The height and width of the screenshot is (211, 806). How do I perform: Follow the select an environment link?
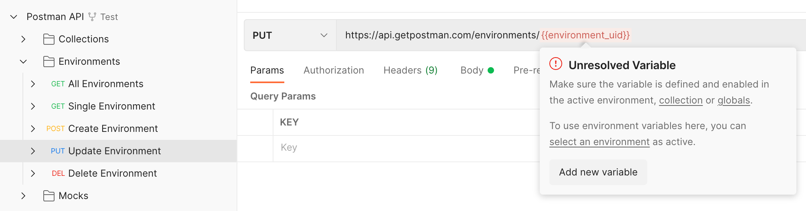(599, 142)
